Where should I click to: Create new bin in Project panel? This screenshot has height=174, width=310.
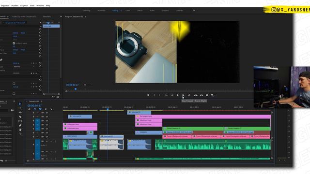pos(12,110)
